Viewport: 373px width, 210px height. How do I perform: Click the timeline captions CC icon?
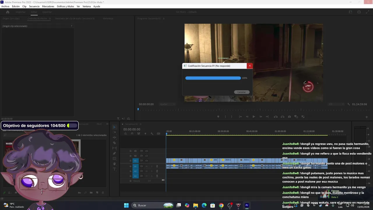(159, 134)
